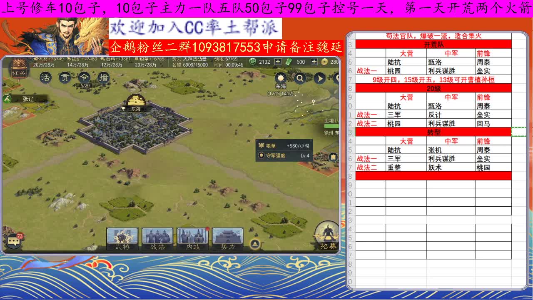Add jade with plus beside 2132

pyautogui.click(x=277, y=62)
